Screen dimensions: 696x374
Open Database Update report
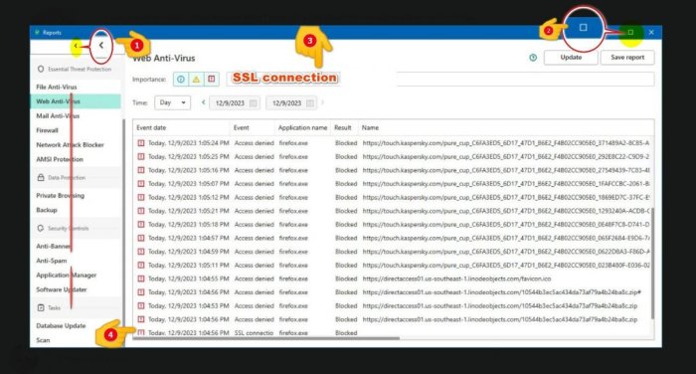pyautogui.click(x=61, y=325)
